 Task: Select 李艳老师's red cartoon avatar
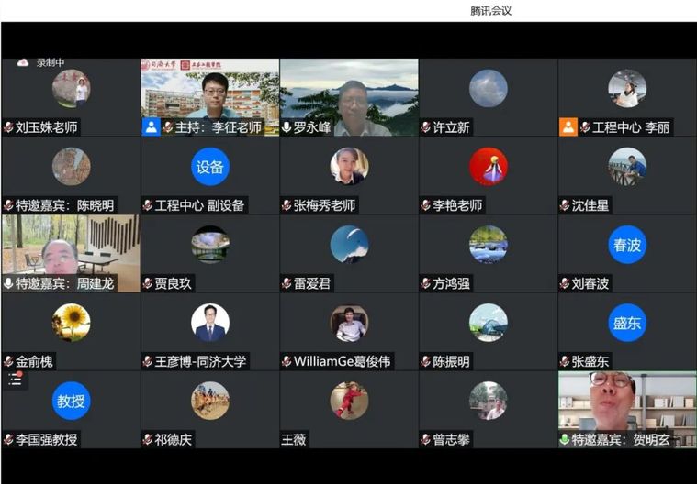click(488, 167)
